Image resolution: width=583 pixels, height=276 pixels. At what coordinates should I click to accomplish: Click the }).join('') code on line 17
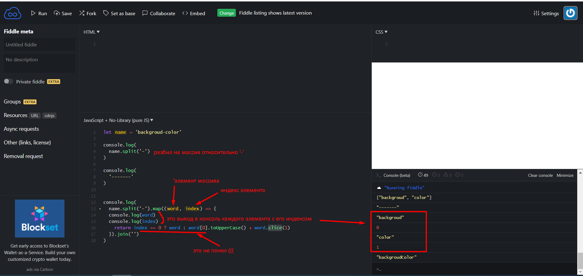point(124,234)
